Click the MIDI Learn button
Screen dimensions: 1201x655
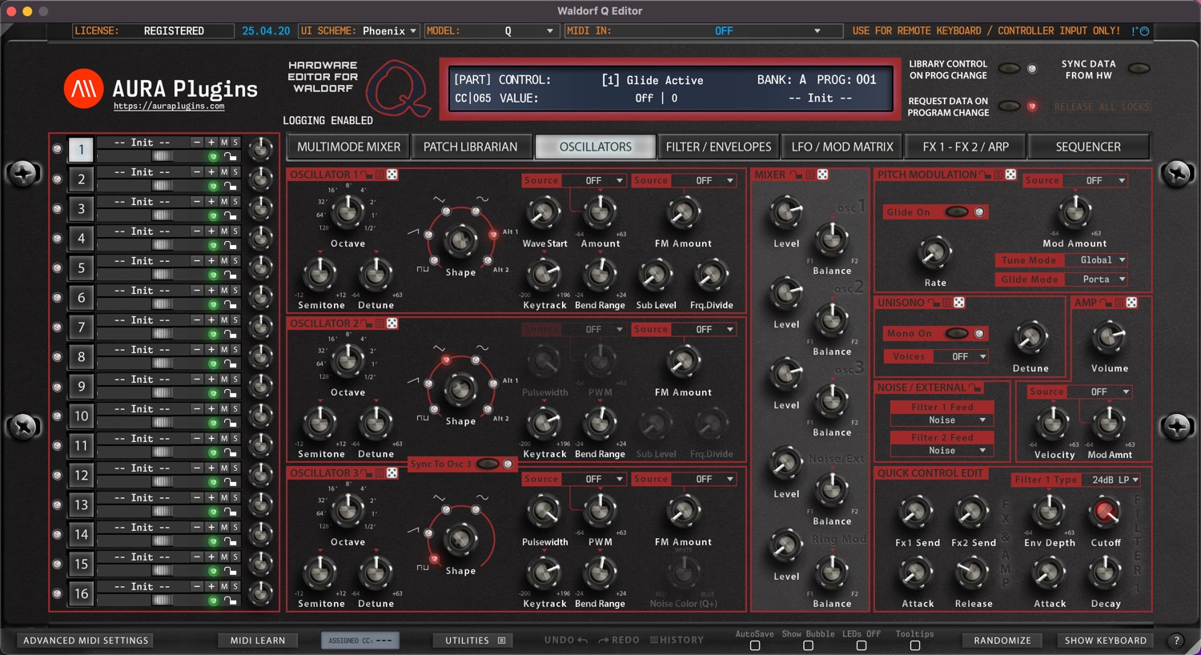[x=258, y=641]
